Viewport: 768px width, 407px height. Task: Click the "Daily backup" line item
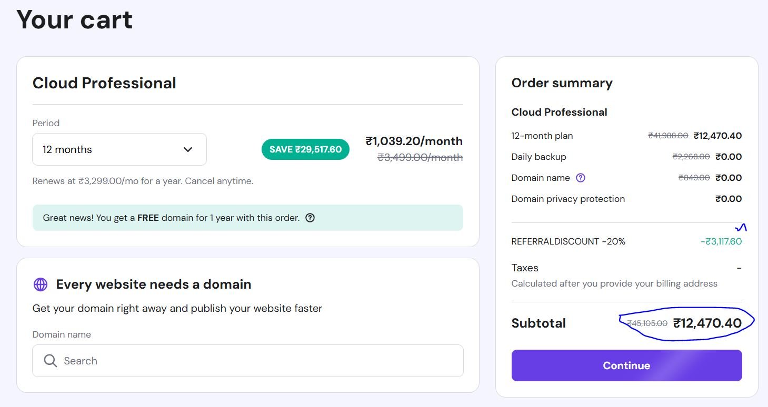coord(538,157)
